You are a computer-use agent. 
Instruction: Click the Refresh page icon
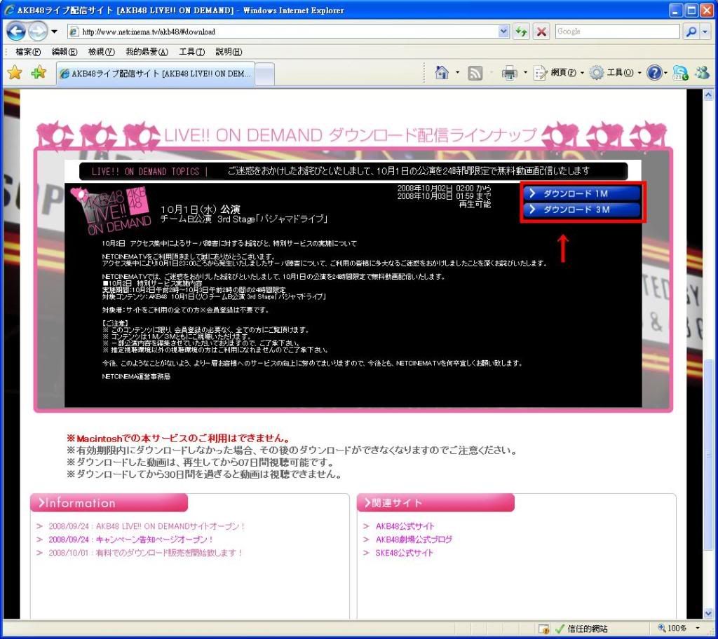click(x=522, y=32)
